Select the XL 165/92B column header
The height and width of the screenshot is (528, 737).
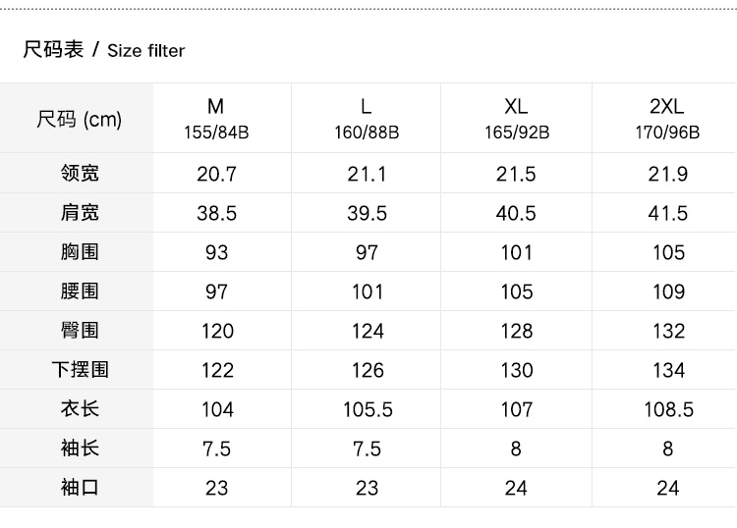pyautogui.click(x=517, y=118)
